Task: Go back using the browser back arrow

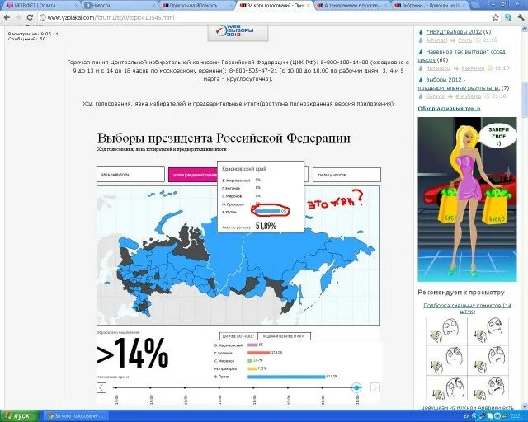Action: (x=7, y=17)
